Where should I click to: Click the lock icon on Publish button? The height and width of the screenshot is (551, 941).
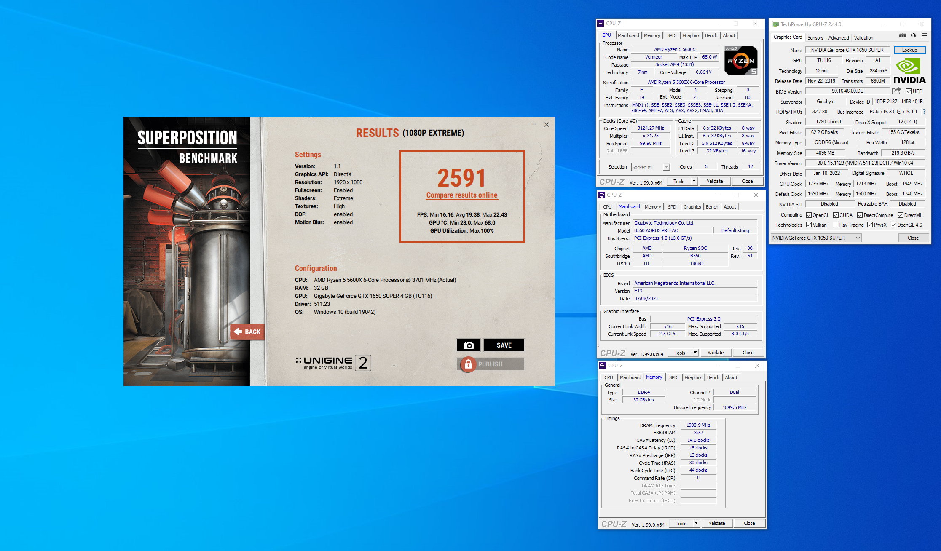tap(468, 364)
